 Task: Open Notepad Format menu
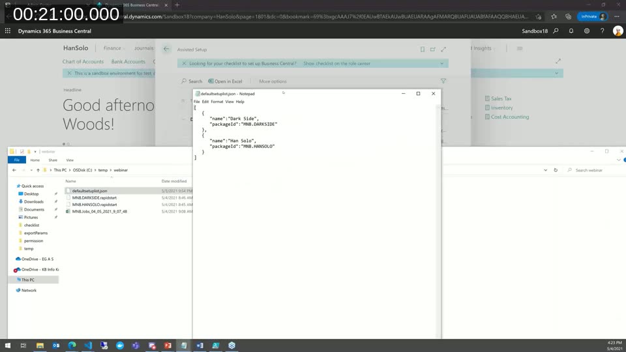pos(216,102)
